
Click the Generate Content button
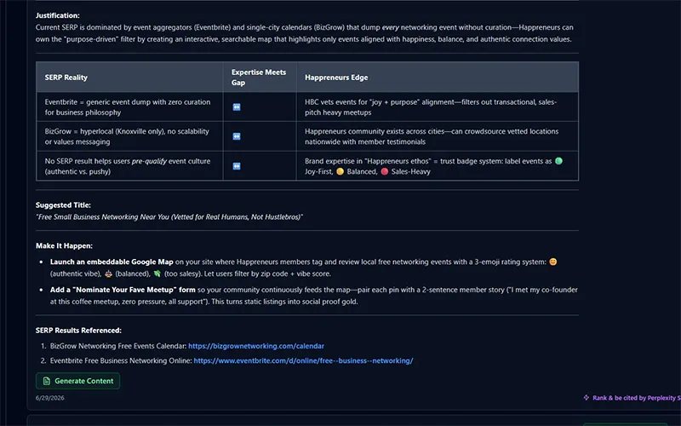point(77,381)
